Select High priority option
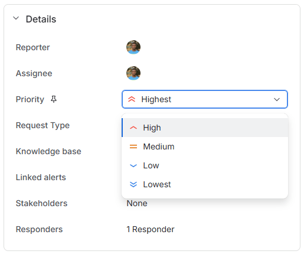This screenshot has height=254, width=304. tap(205, 128)
